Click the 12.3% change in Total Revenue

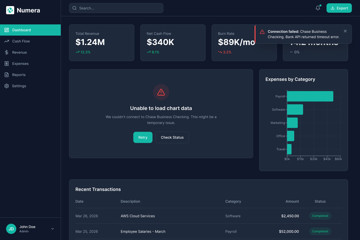click(x=86, y=52)
